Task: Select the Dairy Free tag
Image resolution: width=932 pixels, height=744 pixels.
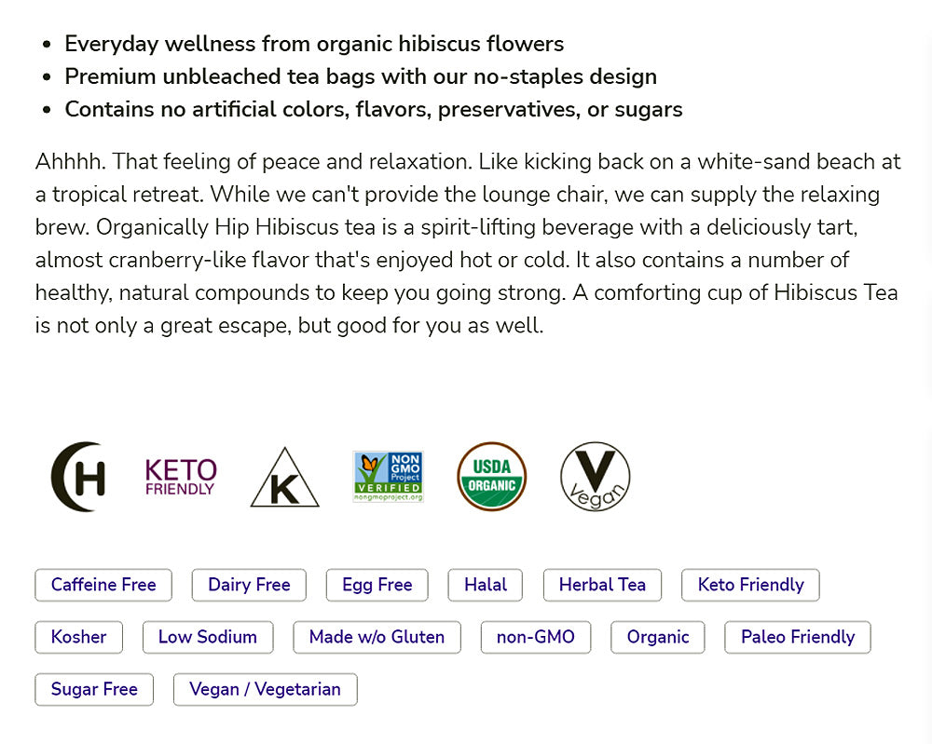Action: coord(249,585)
